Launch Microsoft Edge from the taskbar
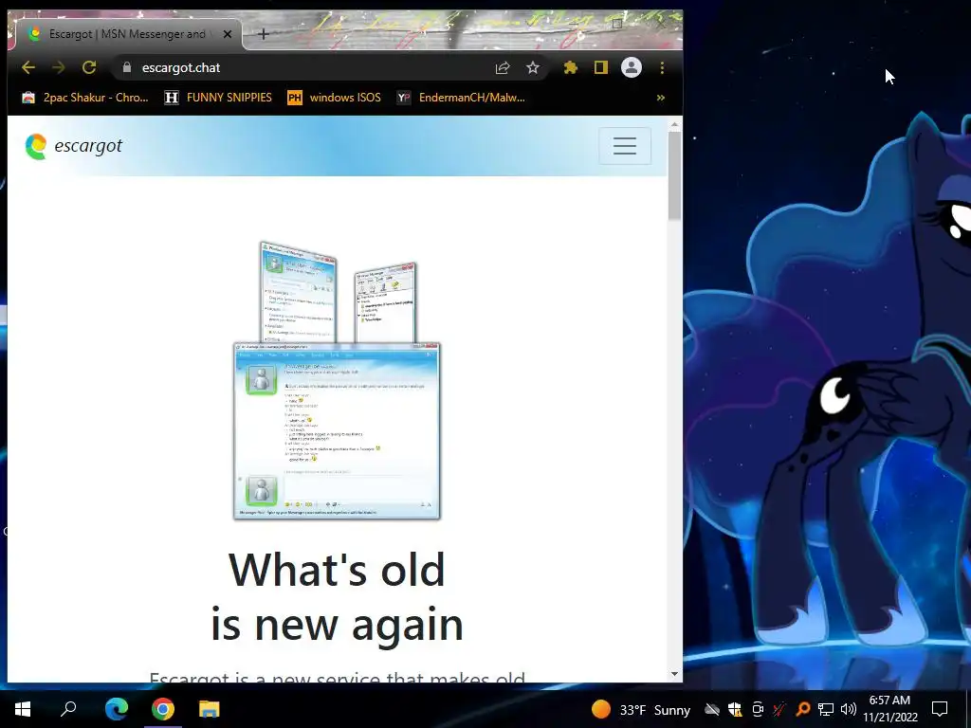The image size is (971, 728). coord(117,709)
